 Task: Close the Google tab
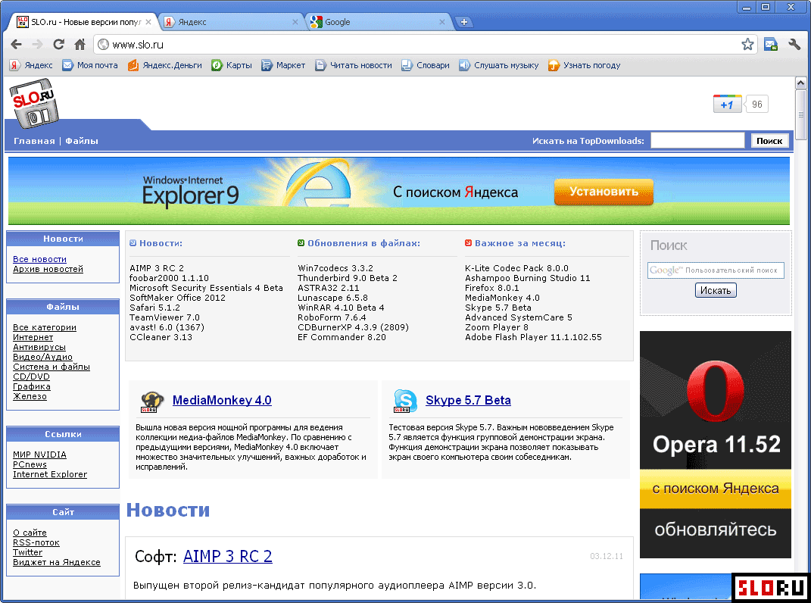point(442,22)
